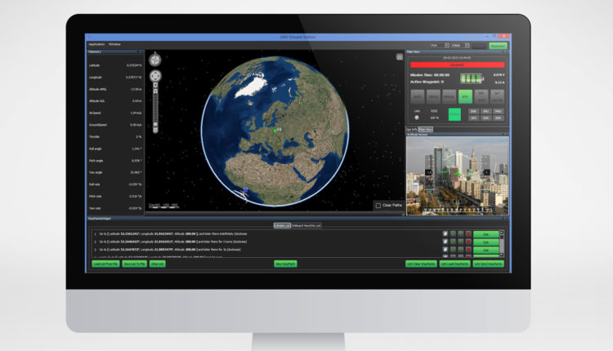Toggle the checkbox on second waypoint row

tap(445, 242)
